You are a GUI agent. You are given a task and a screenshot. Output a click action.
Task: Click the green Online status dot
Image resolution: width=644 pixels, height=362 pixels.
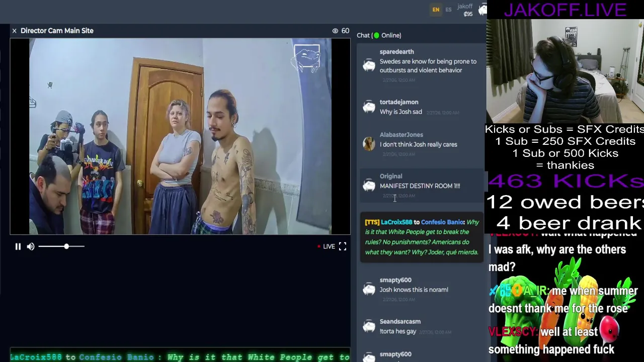point(376,35)
